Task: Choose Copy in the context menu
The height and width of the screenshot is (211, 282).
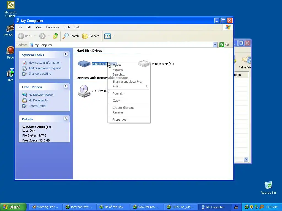Action: [x=129, y=101]
